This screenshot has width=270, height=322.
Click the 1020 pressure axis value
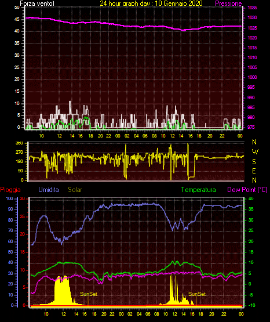click(x=252, y=38)
